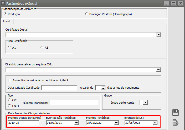The width and height of the screenshot is (185, 130).
Task: Select CNPJ as transmitter type
Action: click(9, 106)
